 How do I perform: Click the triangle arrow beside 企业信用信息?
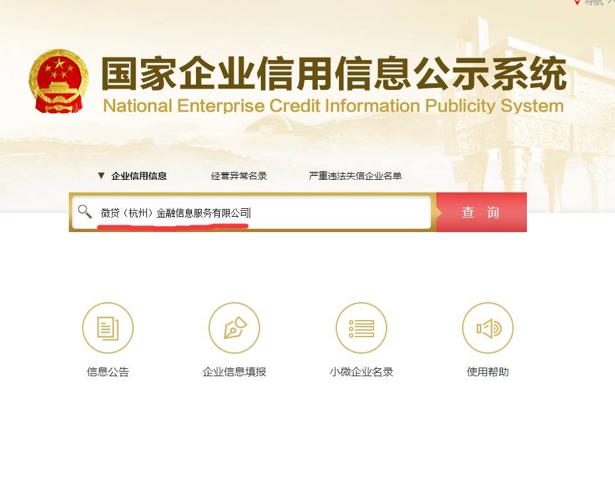(101, 176)
